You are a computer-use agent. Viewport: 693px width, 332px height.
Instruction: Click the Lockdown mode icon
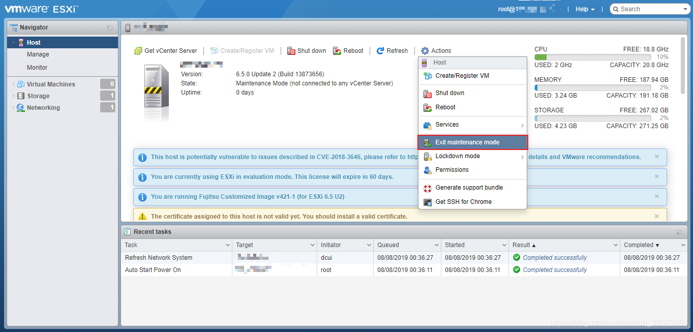click(x=428, y=157)
